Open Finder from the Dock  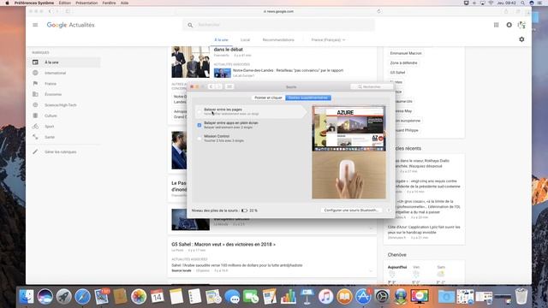[27, 297]
